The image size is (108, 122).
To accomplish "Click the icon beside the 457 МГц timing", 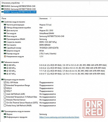I will pyautogui.click(x=5, y=74).
